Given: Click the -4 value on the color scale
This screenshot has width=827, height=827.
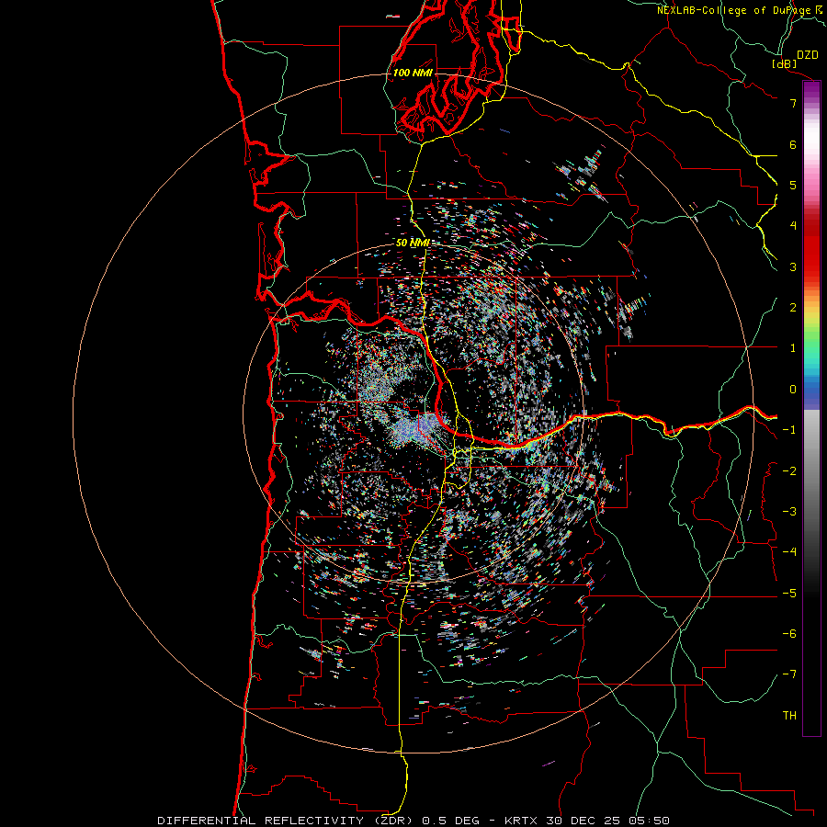Looking at the screenshot, I should pos(789,552).
